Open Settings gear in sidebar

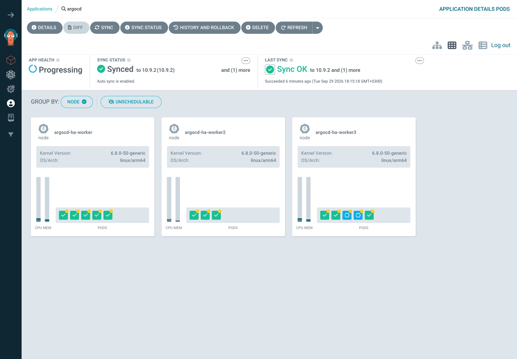tap(11, 89)
